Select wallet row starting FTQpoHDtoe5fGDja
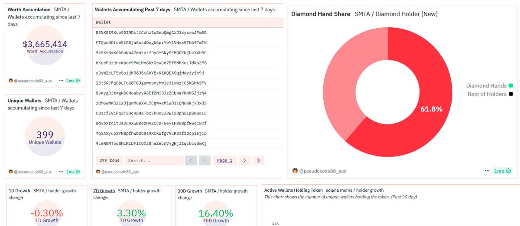Image resolution: width=520 pixels, height=226 pixels. click(188, 43)
